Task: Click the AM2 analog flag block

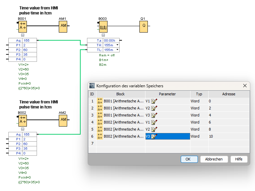Action: (63, 120)
